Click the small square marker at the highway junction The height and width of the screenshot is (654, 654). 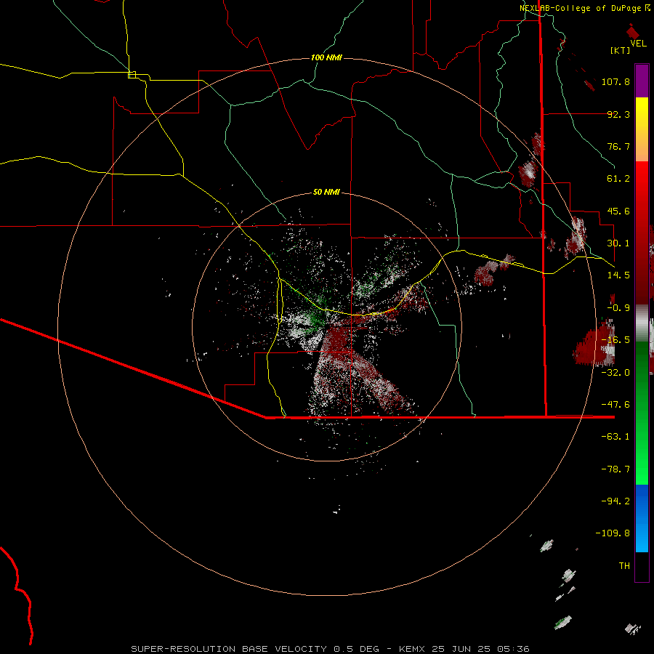pos(132,75)
